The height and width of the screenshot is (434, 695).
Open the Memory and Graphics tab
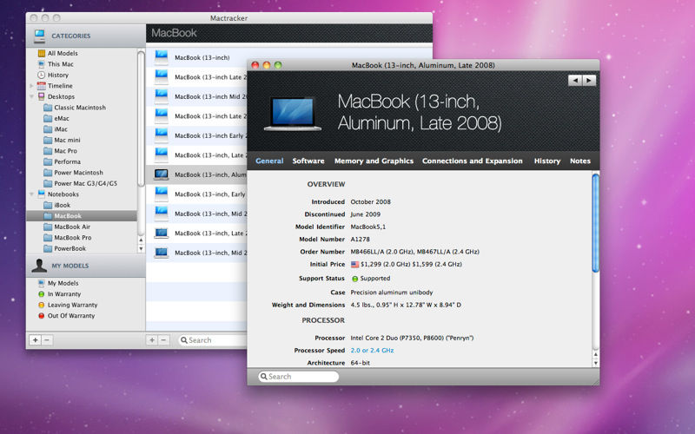[x=374, y=161]
